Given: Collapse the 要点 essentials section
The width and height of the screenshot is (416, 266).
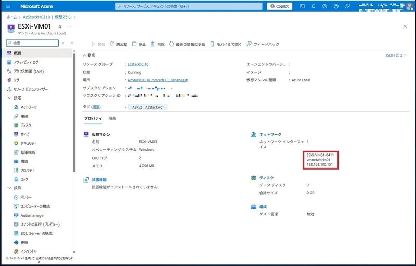Looking at the screenshot, I should click(x=89, y=55).
